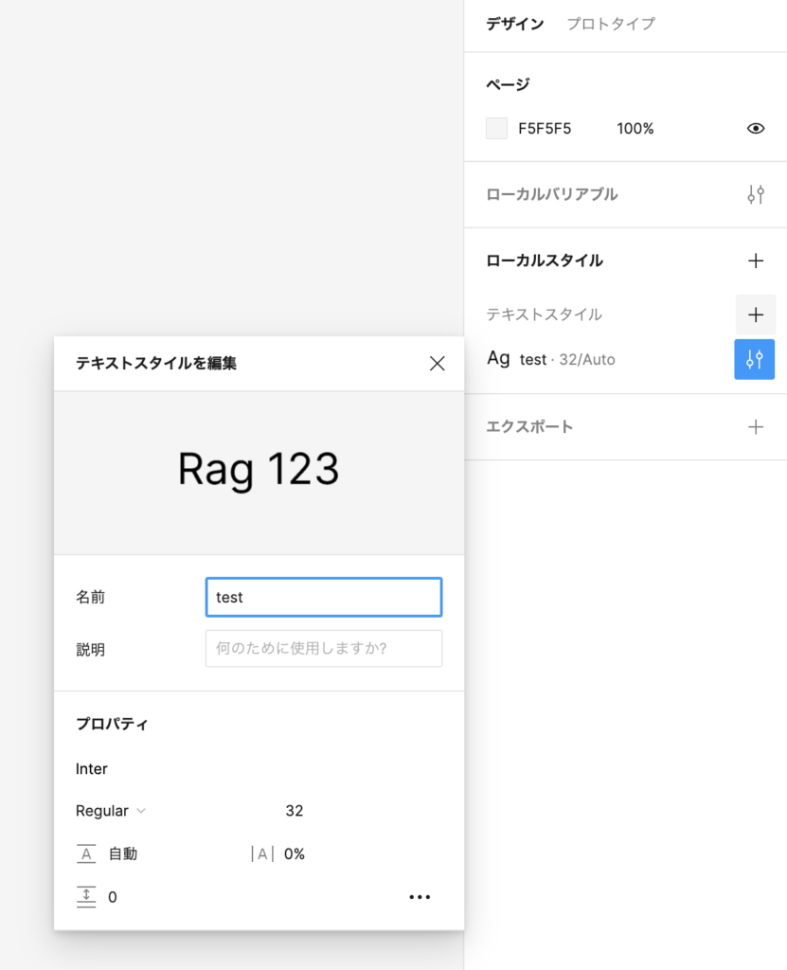Click the paragraph spacing icon
The height and width of the screenshot is (970, 787).
pyautogui.click(x=86, y=897)
